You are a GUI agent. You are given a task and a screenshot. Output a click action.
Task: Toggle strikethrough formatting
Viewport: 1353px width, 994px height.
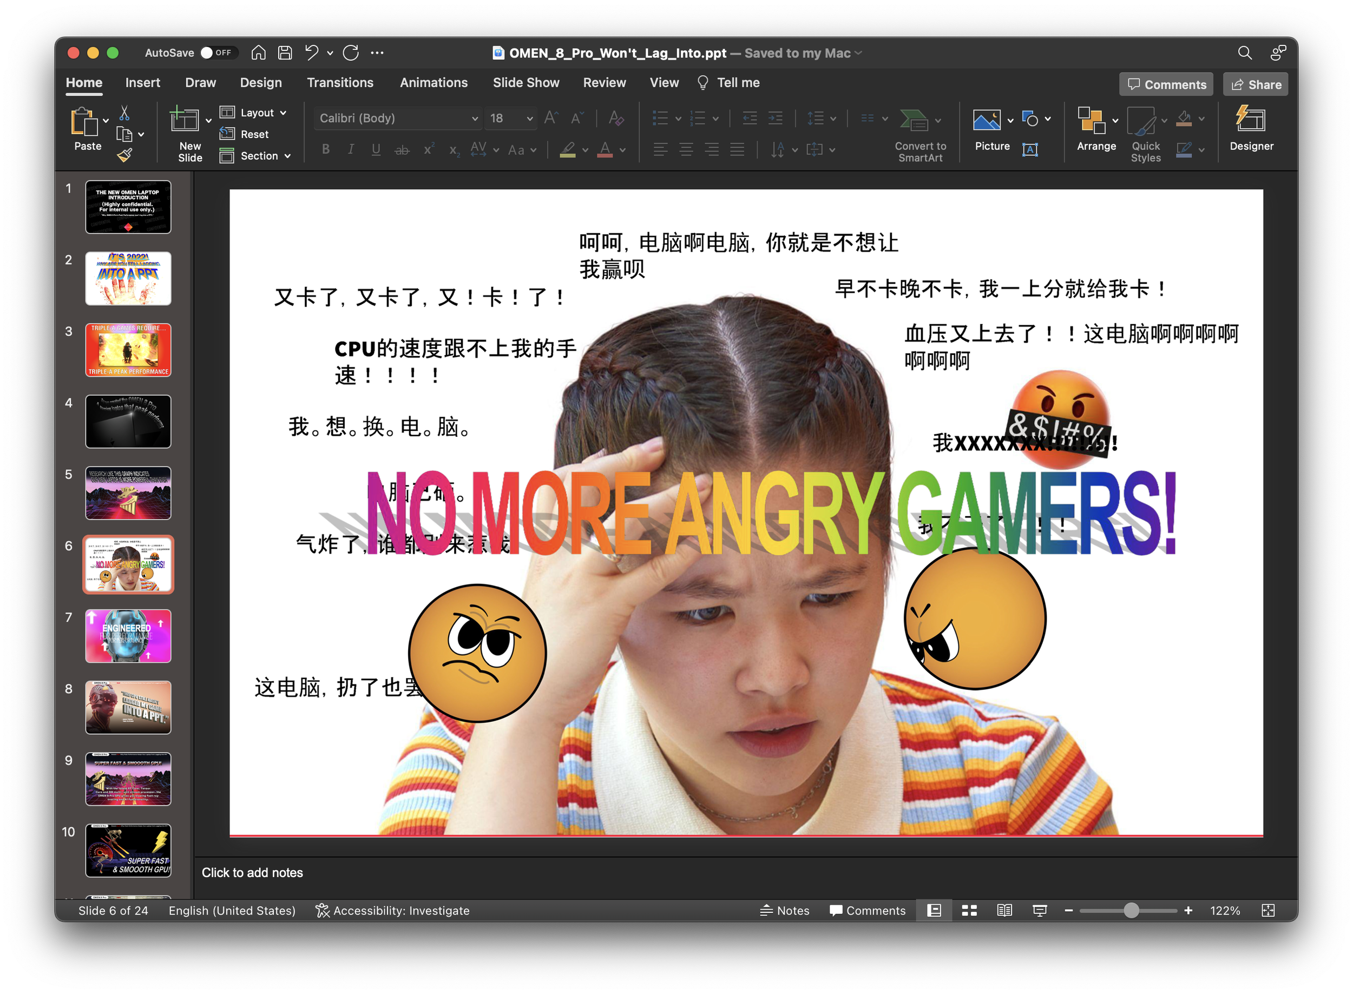402,150
